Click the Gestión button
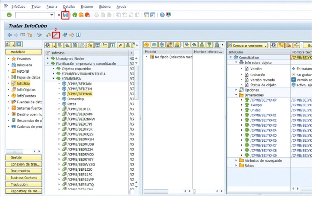 (x=23, y=157)
